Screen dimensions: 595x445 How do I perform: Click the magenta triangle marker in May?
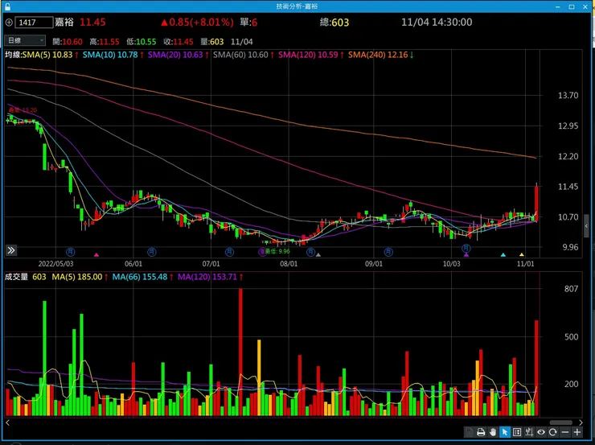pos(96,255)
